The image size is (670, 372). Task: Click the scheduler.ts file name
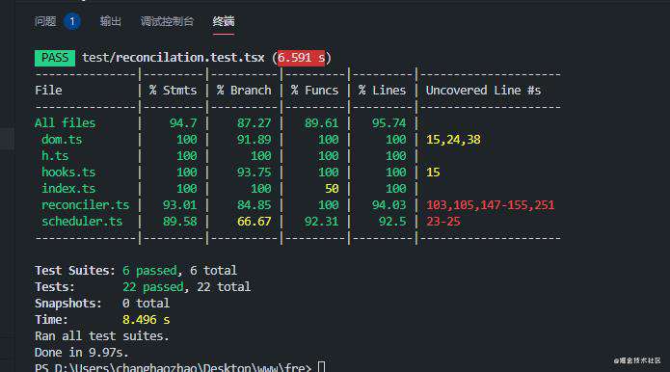pos(82,222)
